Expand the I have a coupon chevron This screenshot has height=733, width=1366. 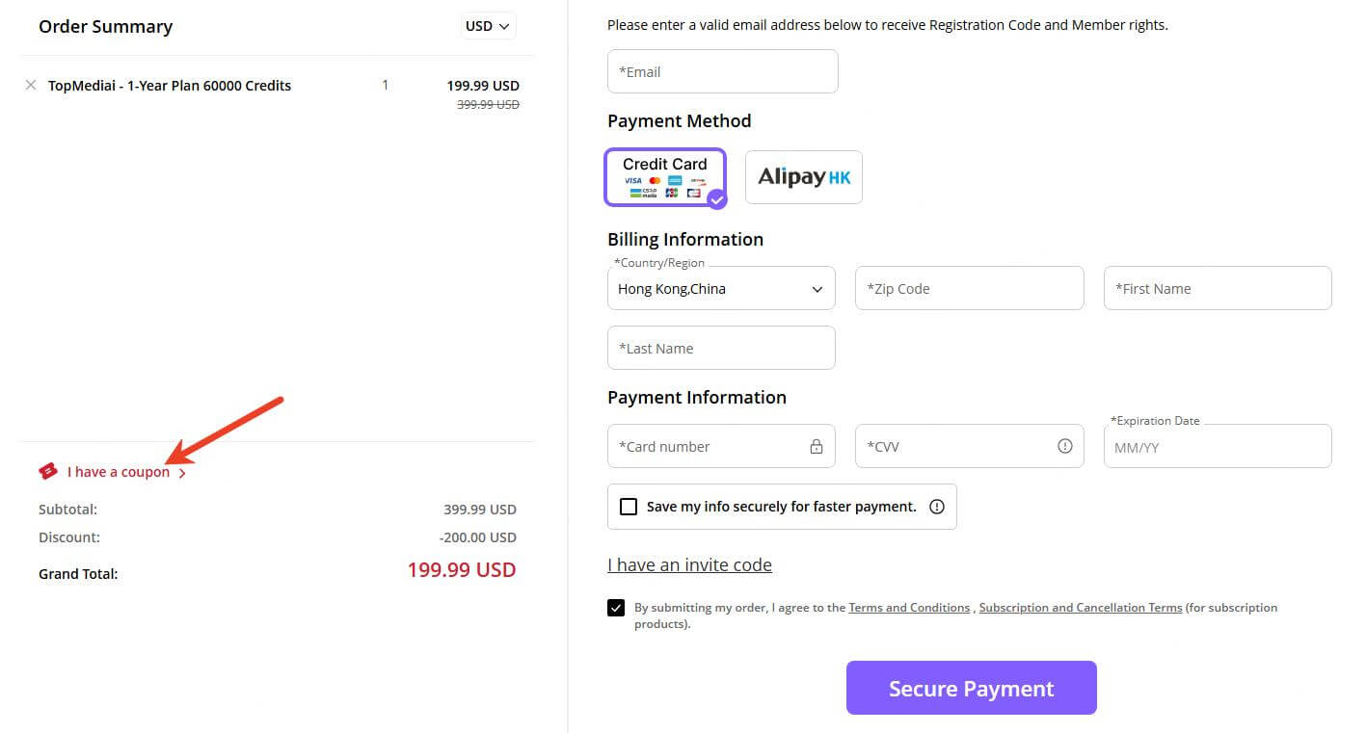coord(183,471)
